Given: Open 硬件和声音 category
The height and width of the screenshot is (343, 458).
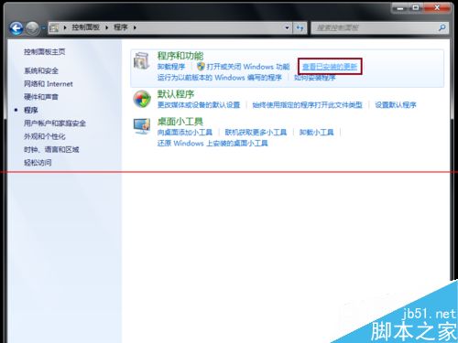Looking at the screenshot, I should click(41, 97).
